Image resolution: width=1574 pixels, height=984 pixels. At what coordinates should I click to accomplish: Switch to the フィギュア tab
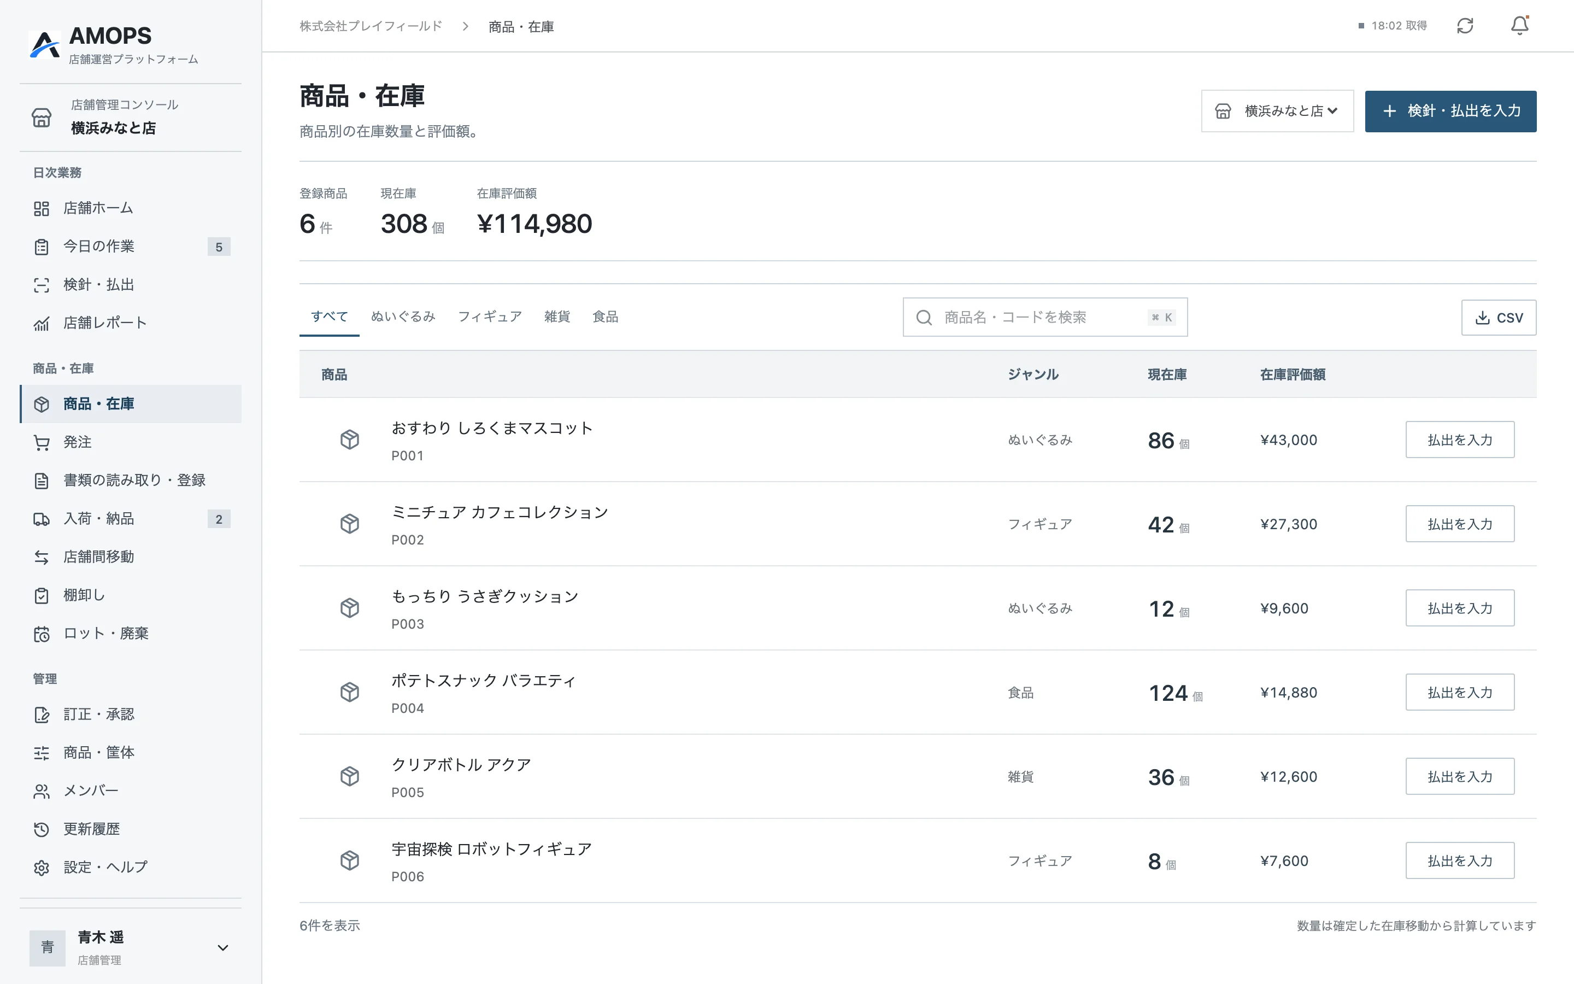tap(490, 317)
